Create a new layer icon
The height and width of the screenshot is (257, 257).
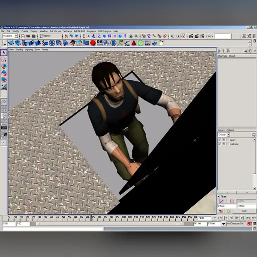point(253,135)
